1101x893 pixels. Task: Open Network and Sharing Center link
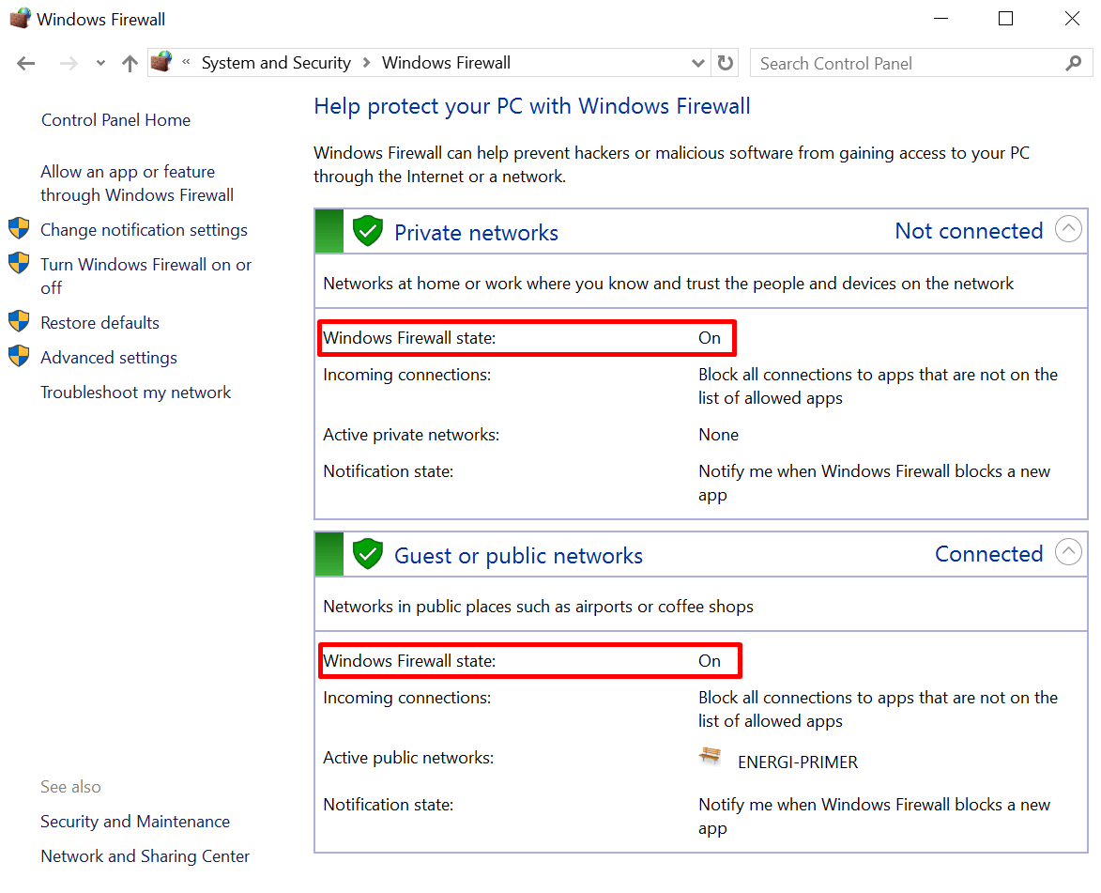[x=145, y=855]
